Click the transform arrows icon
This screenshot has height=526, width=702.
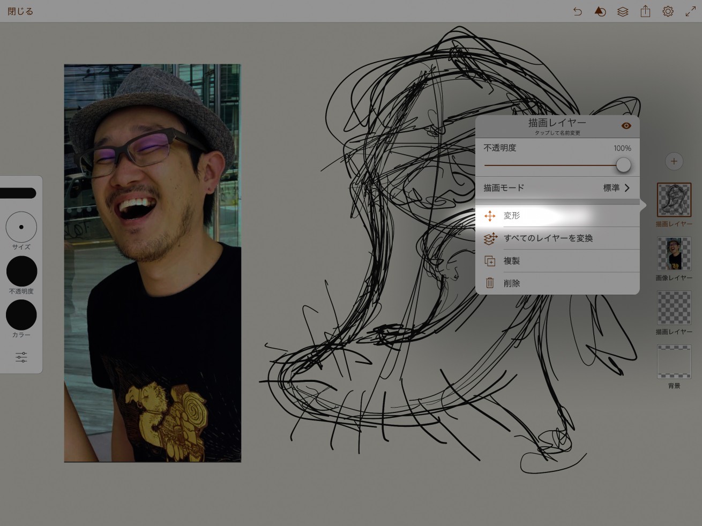pyautogui.click(x=490, y=216)
